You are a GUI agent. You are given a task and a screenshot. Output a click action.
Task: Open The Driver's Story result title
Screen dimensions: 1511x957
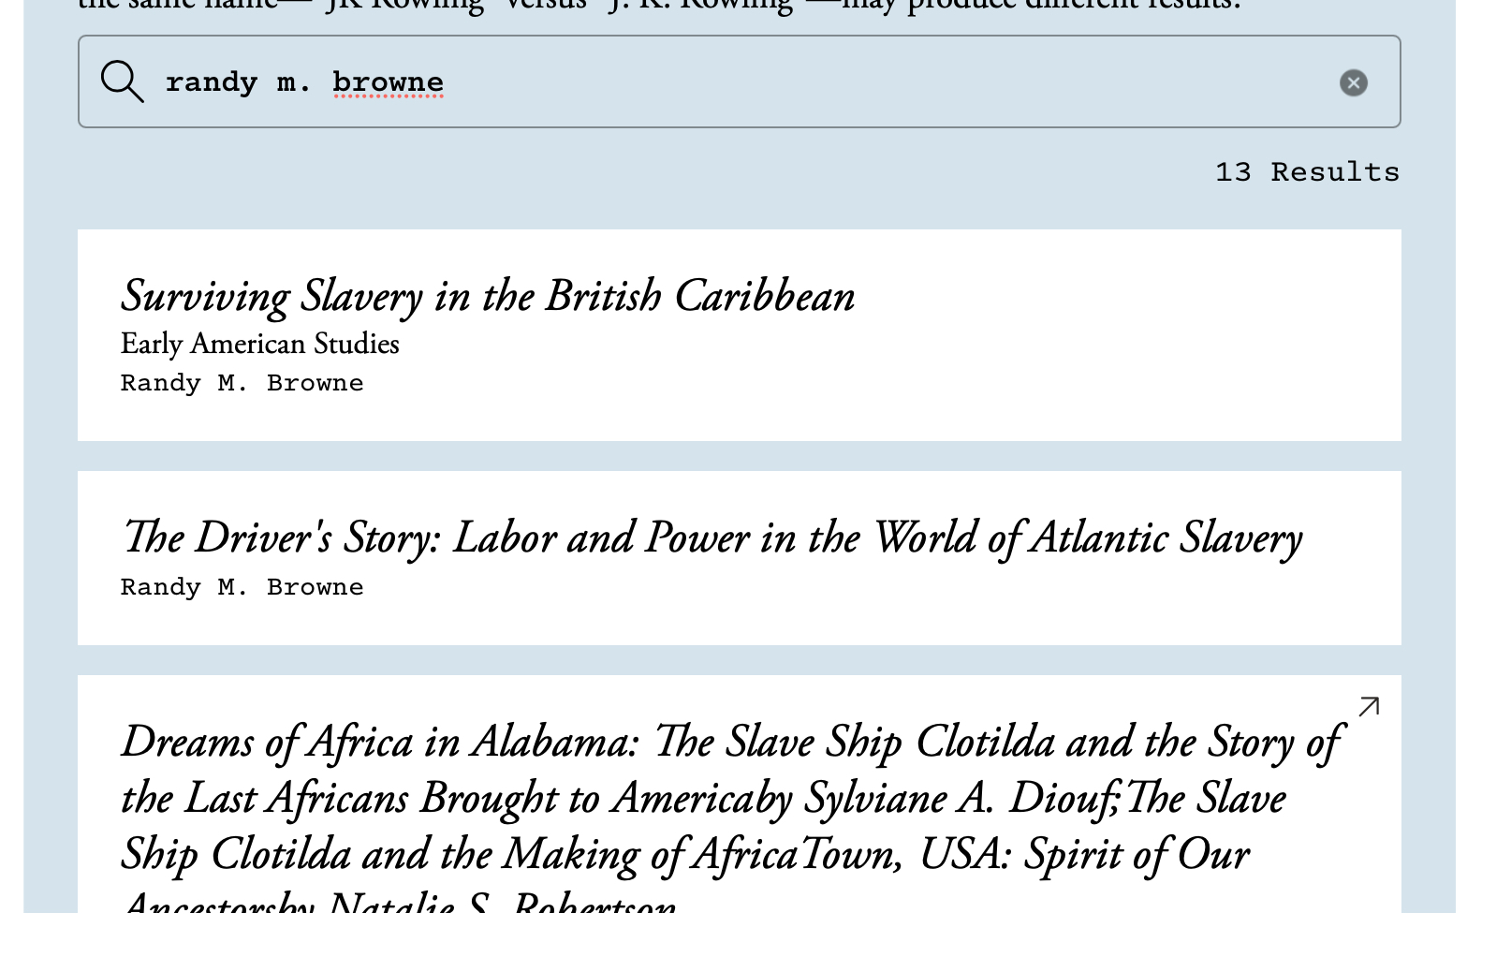point(711,538)
